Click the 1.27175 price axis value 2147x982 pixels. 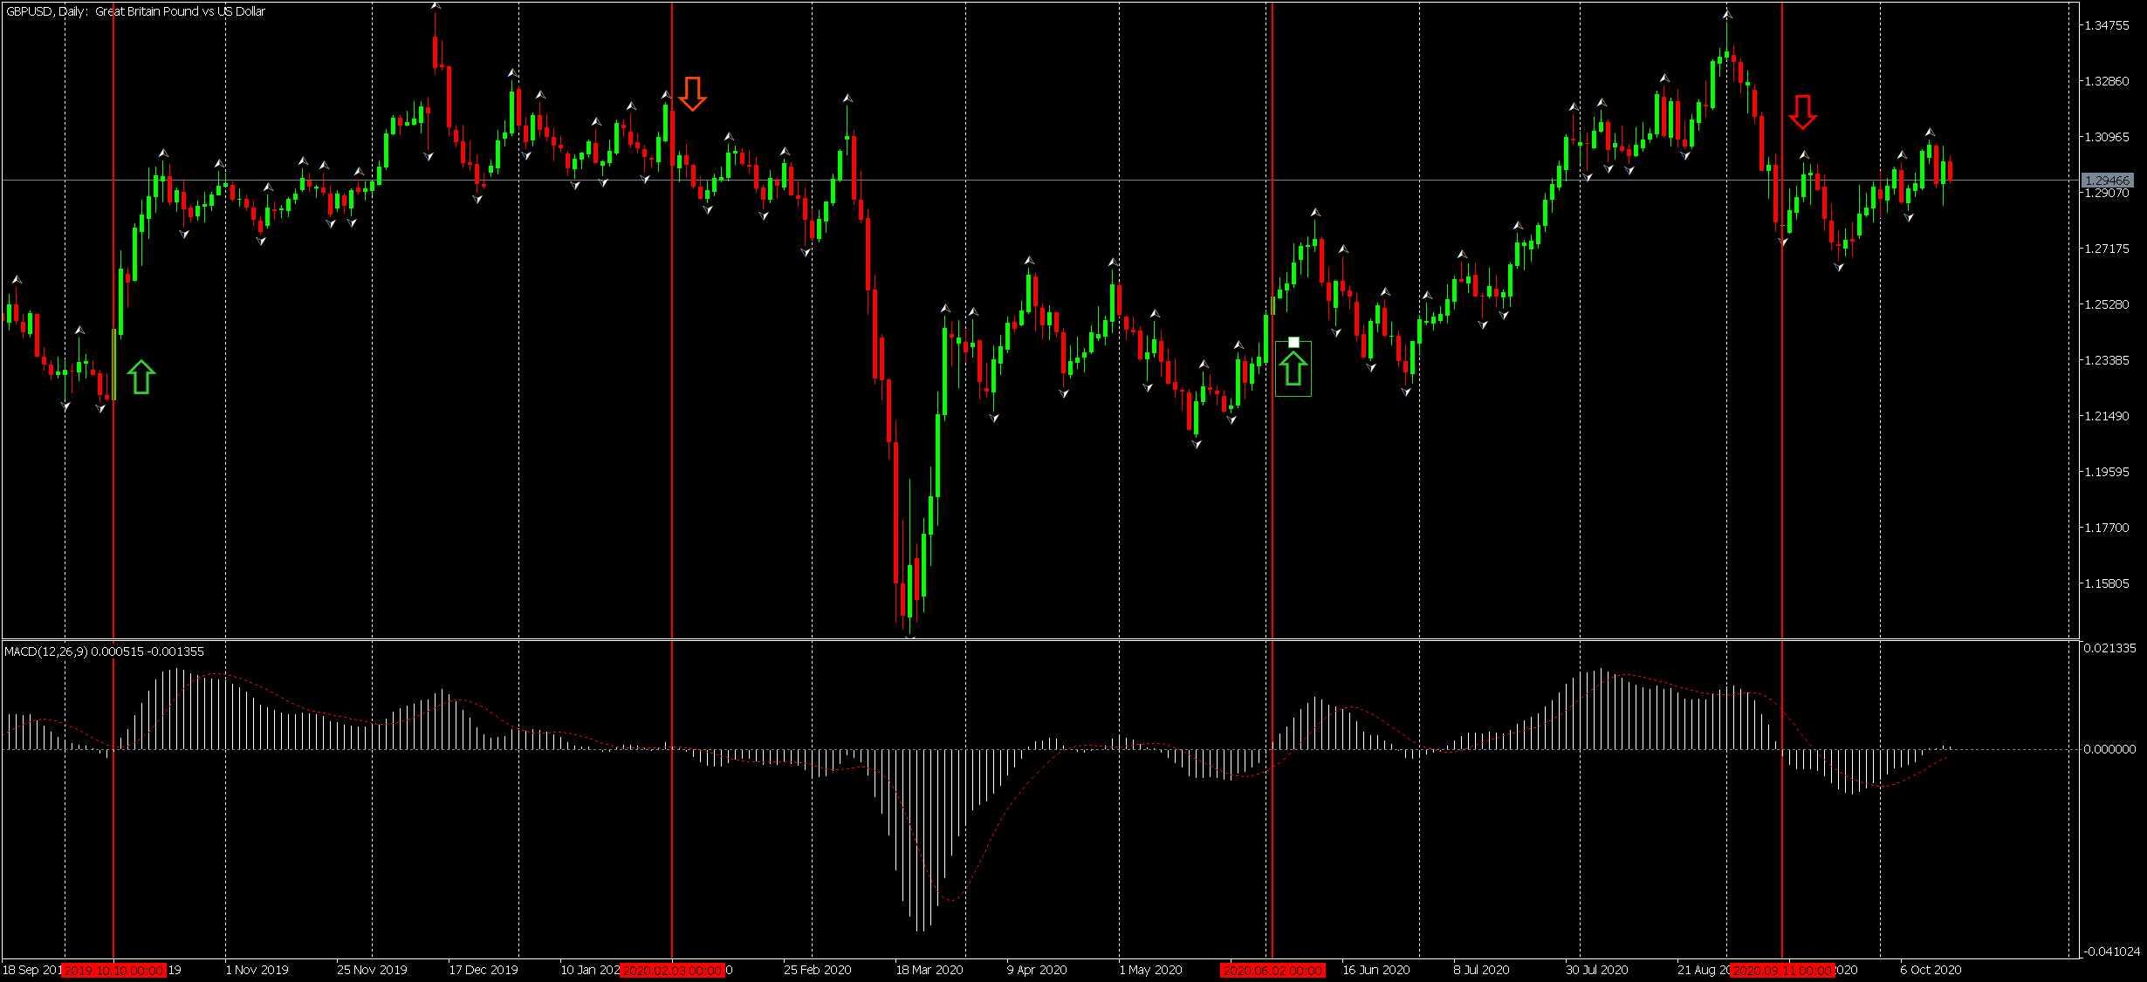pyautogui.click(x=2107, y=249)
